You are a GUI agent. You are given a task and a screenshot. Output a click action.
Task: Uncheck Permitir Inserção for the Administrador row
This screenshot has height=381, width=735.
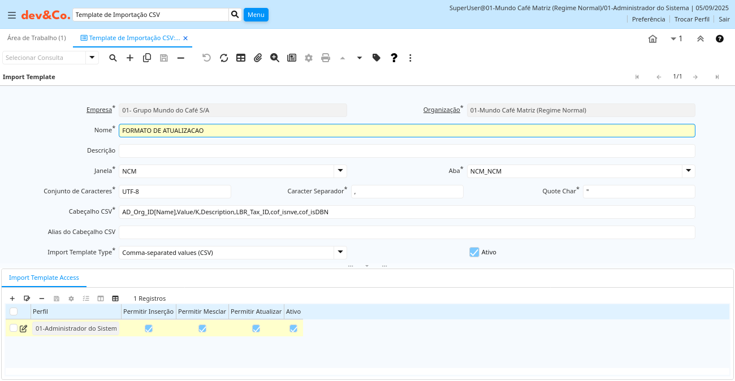(x=149, y=328)
